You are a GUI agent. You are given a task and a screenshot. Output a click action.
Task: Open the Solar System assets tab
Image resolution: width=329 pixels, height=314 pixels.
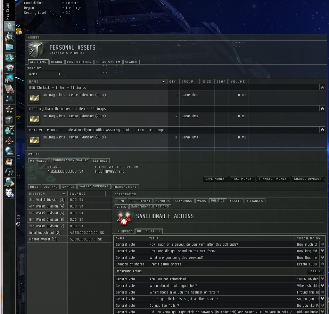click(x=108, y=62)
